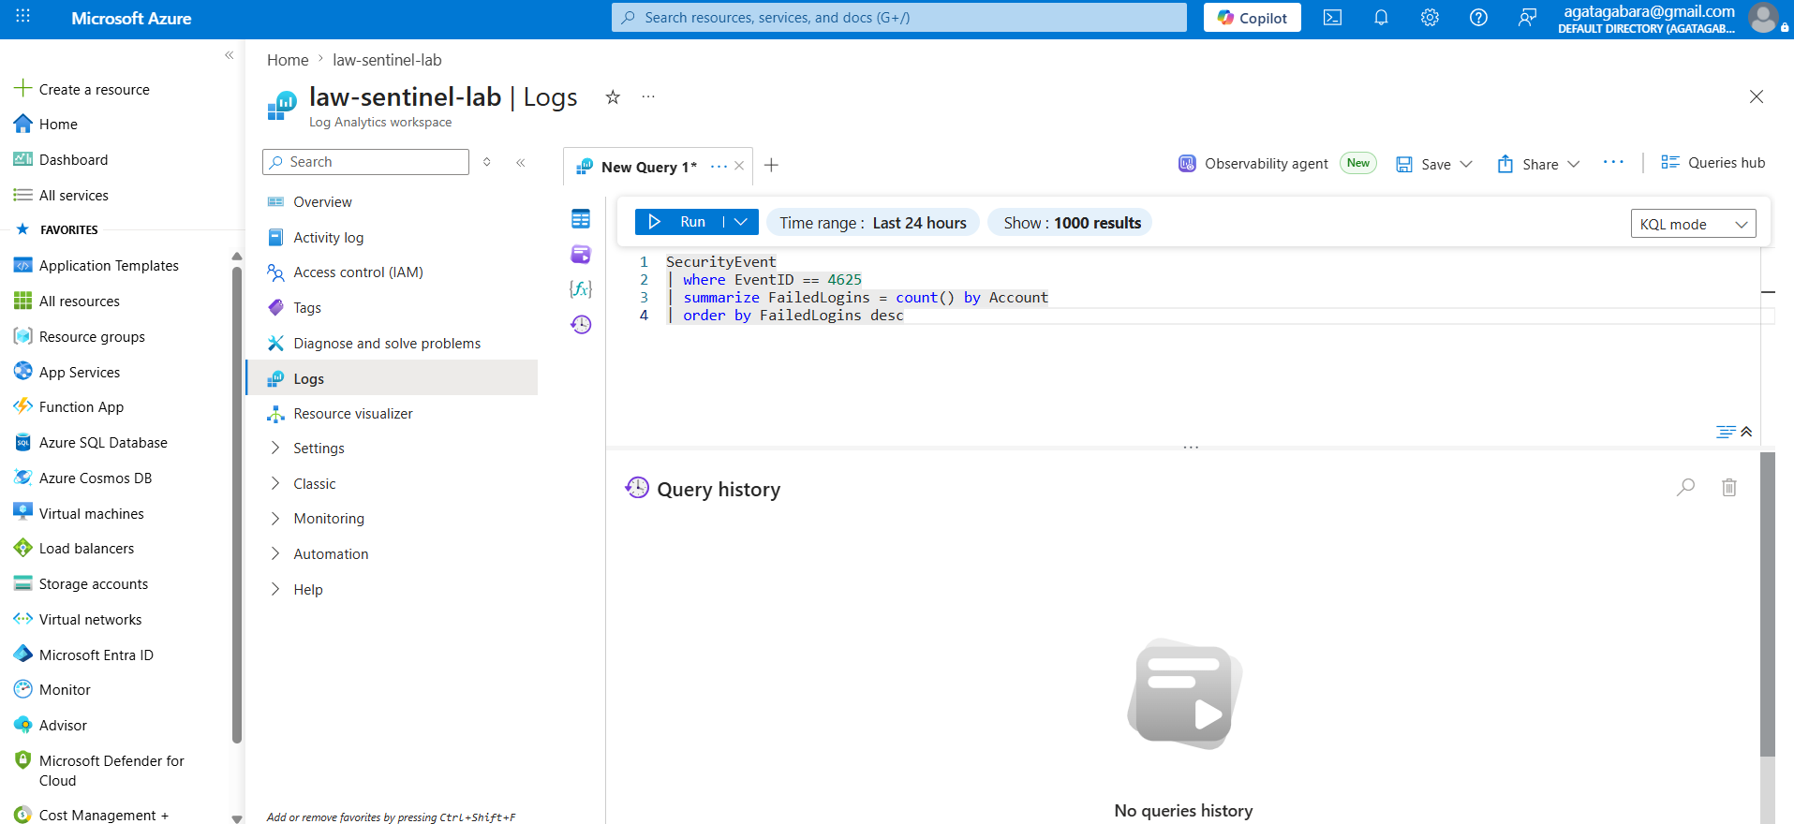Viewport: 1794px width, 824px height.
Task: Click the query results vertical scrollbar
Action: click(1768, 604)
